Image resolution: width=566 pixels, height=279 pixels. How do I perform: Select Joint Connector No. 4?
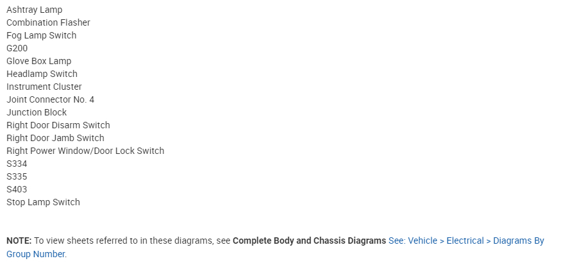pos(50,100)
